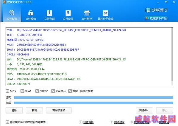Click the 软媒魔方 cube logo
This screenshot has height=126, width=178.
point(148,10)
